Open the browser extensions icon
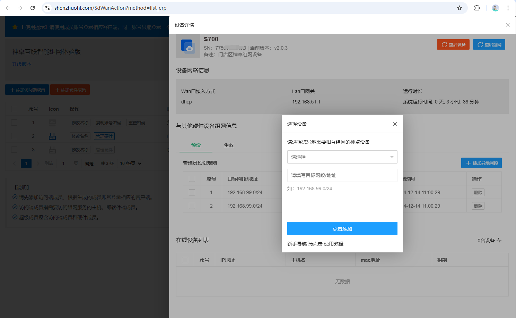This screenshot has height=318, width=516. tap(477, 8)
